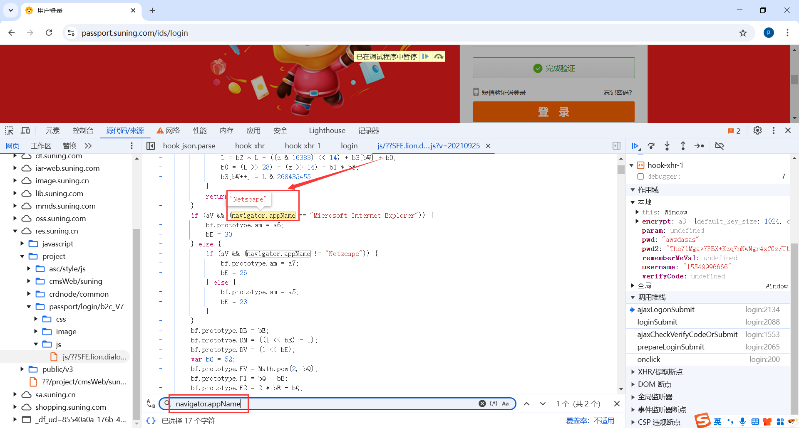Deactivate breakpoints using the toolbar icon
The image size is (799, 428).
pos(720,146)
